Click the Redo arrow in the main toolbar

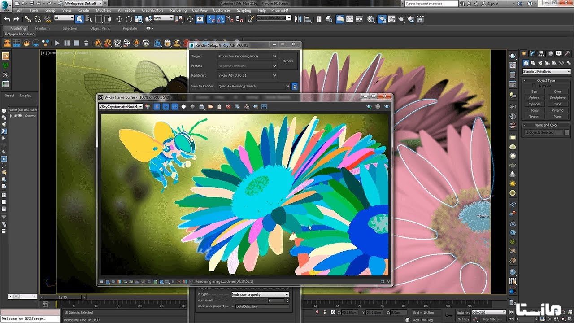(x=17, y=19)
